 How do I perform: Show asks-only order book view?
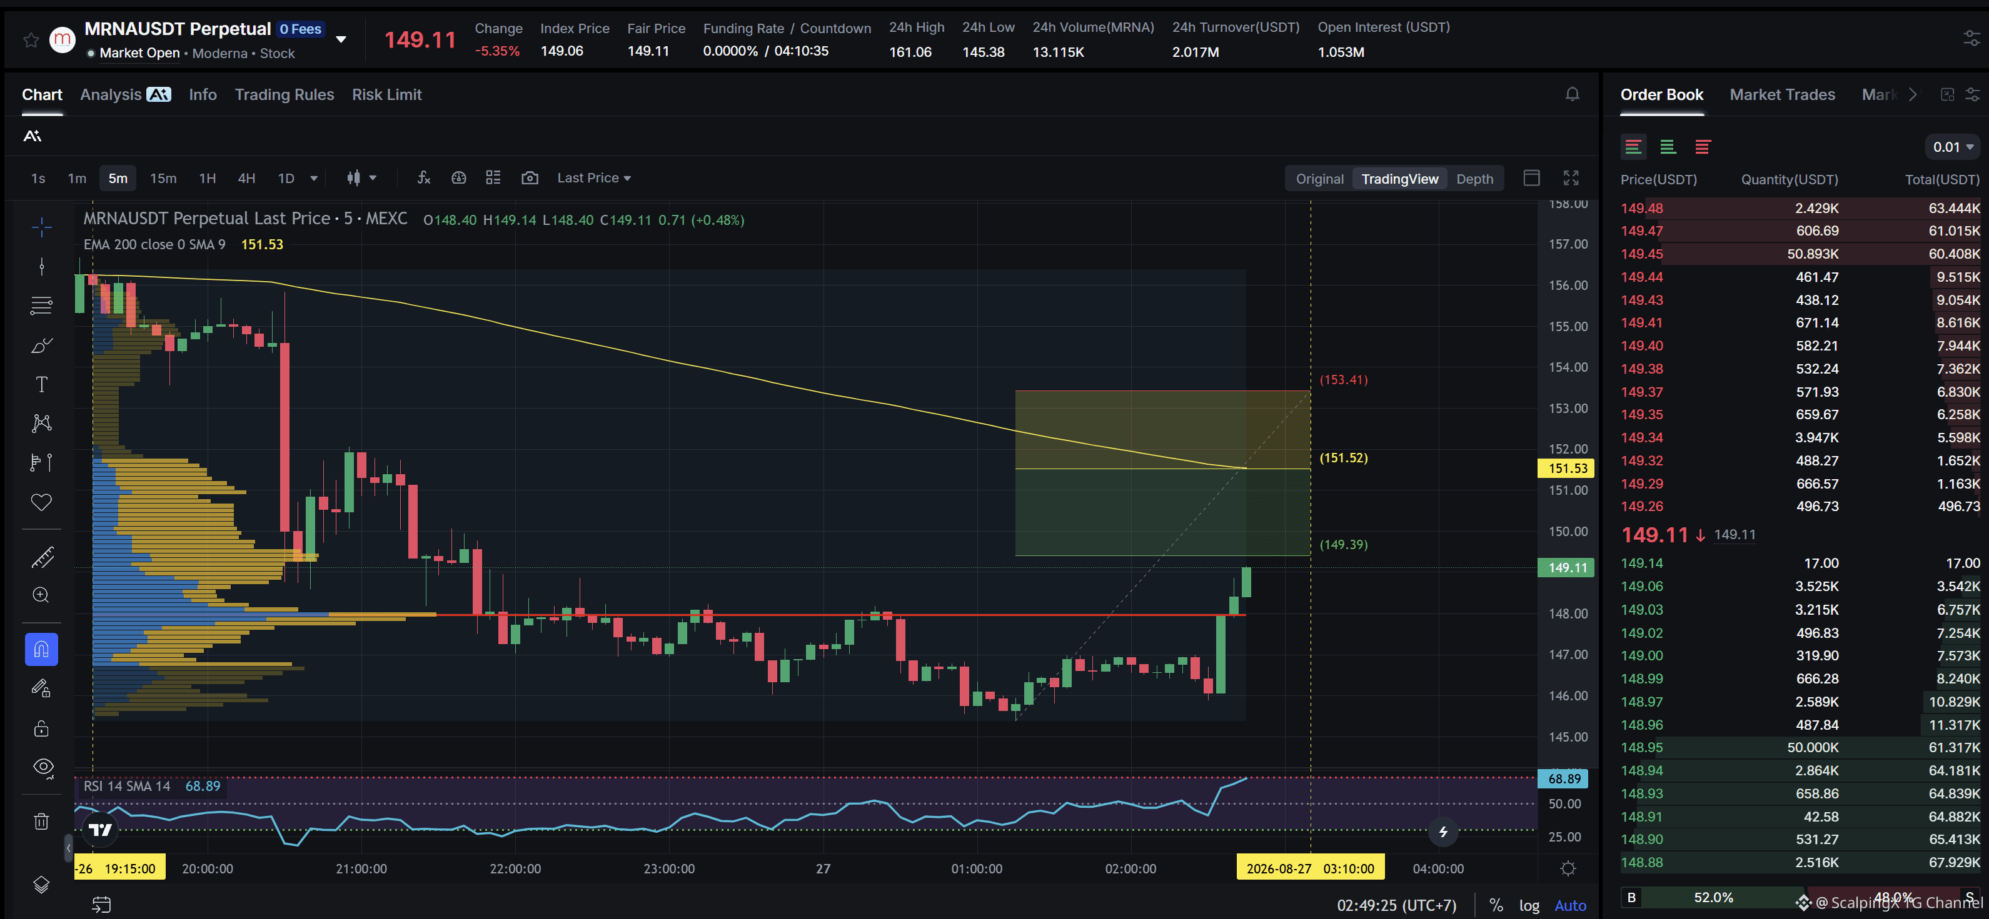[1703, 147]
